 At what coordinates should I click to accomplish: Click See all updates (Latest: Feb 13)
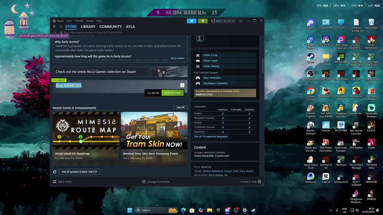point(79,172)
